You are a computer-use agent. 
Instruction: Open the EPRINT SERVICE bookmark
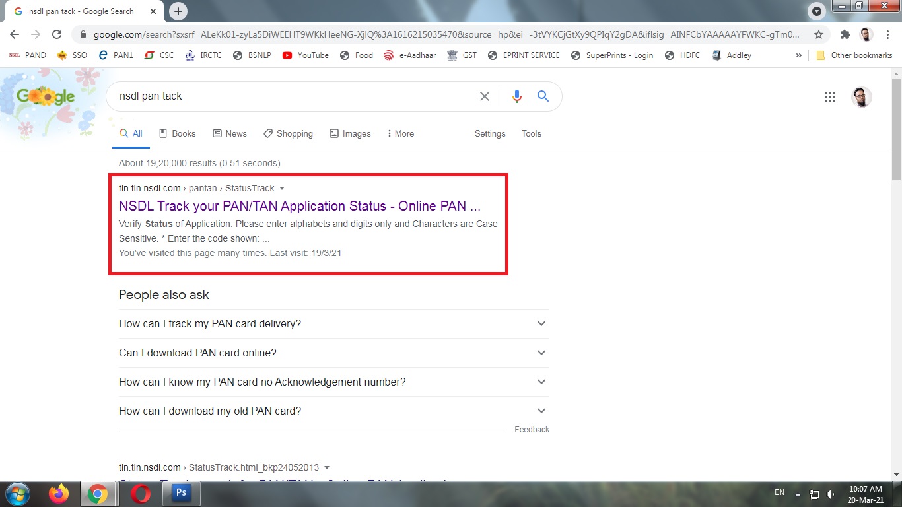coord(524,55)
